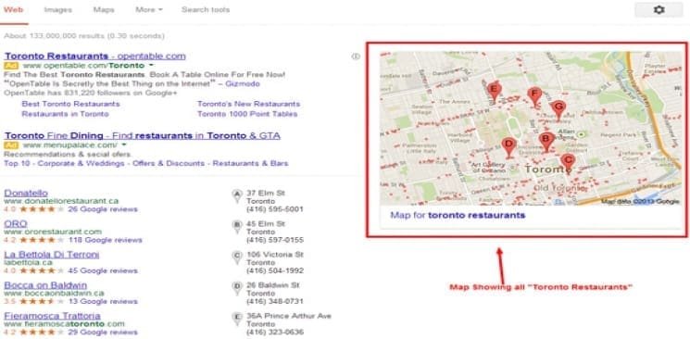Click the ad info icon beside OpenTable
690x339 pixels.
point(356,56)
